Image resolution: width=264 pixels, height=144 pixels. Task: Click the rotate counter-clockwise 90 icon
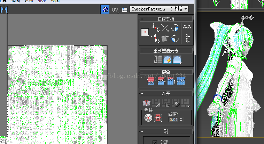(175, 28)
